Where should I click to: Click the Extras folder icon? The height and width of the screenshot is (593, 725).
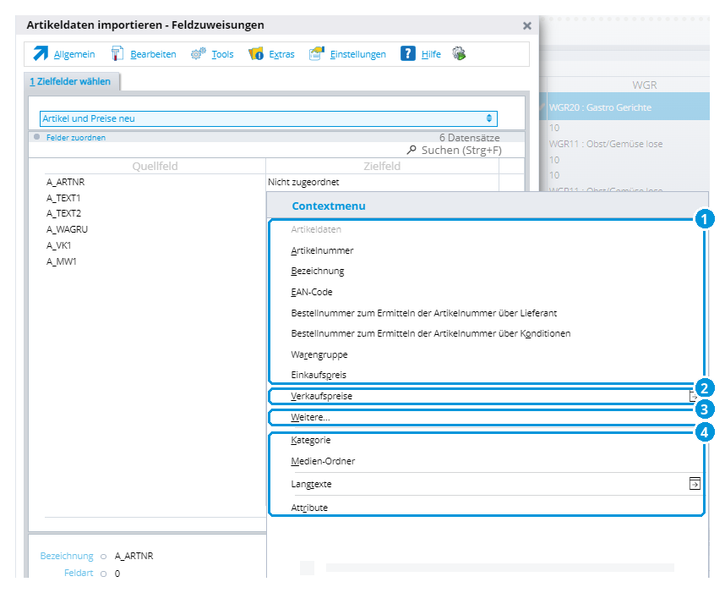(256, 53)
